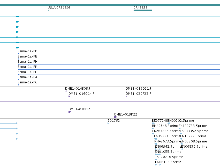
Task: Click the EN05308.5prime EST label
Action: 194,141
